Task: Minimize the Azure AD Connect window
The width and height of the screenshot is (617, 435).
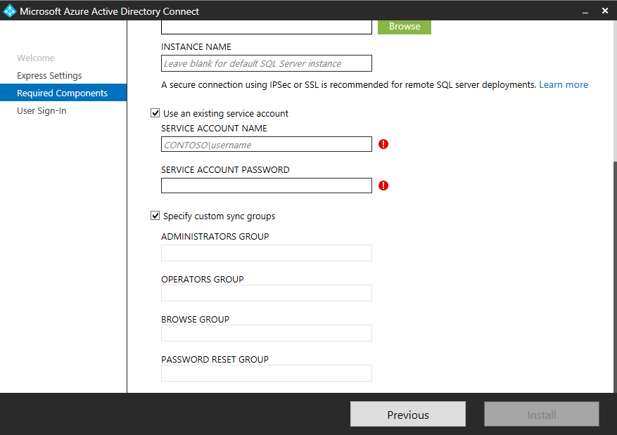Action: (x=585, y=11)
